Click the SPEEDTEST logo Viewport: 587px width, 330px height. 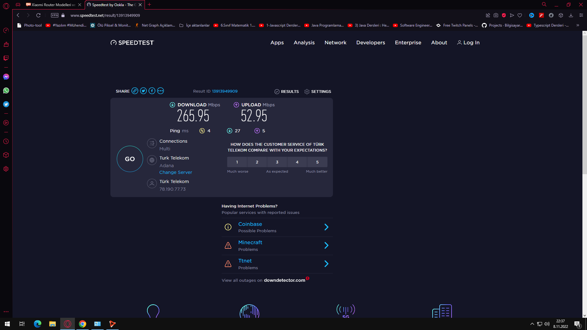pyautogui.click(x=132, y=42)
